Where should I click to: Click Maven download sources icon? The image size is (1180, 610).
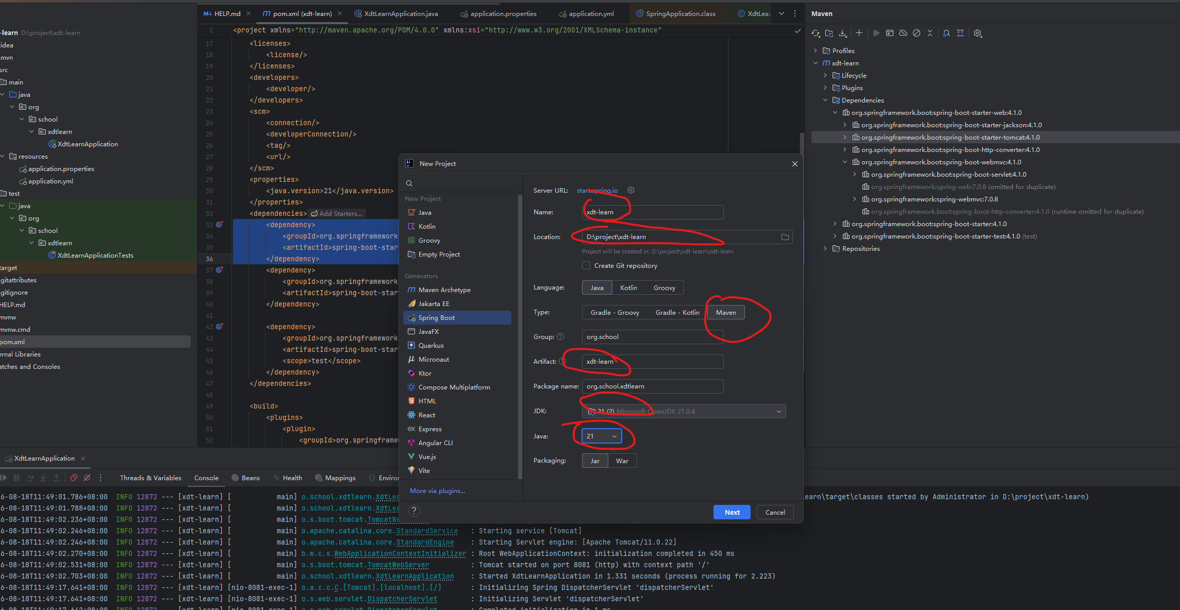pyautogui.click(x=842, y=33)
